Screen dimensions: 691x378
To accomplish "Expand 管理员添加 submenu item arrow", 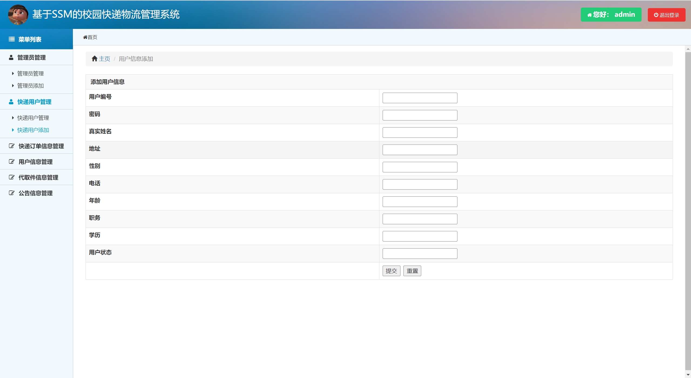I will pyautogui.click(x=13, y=86).
